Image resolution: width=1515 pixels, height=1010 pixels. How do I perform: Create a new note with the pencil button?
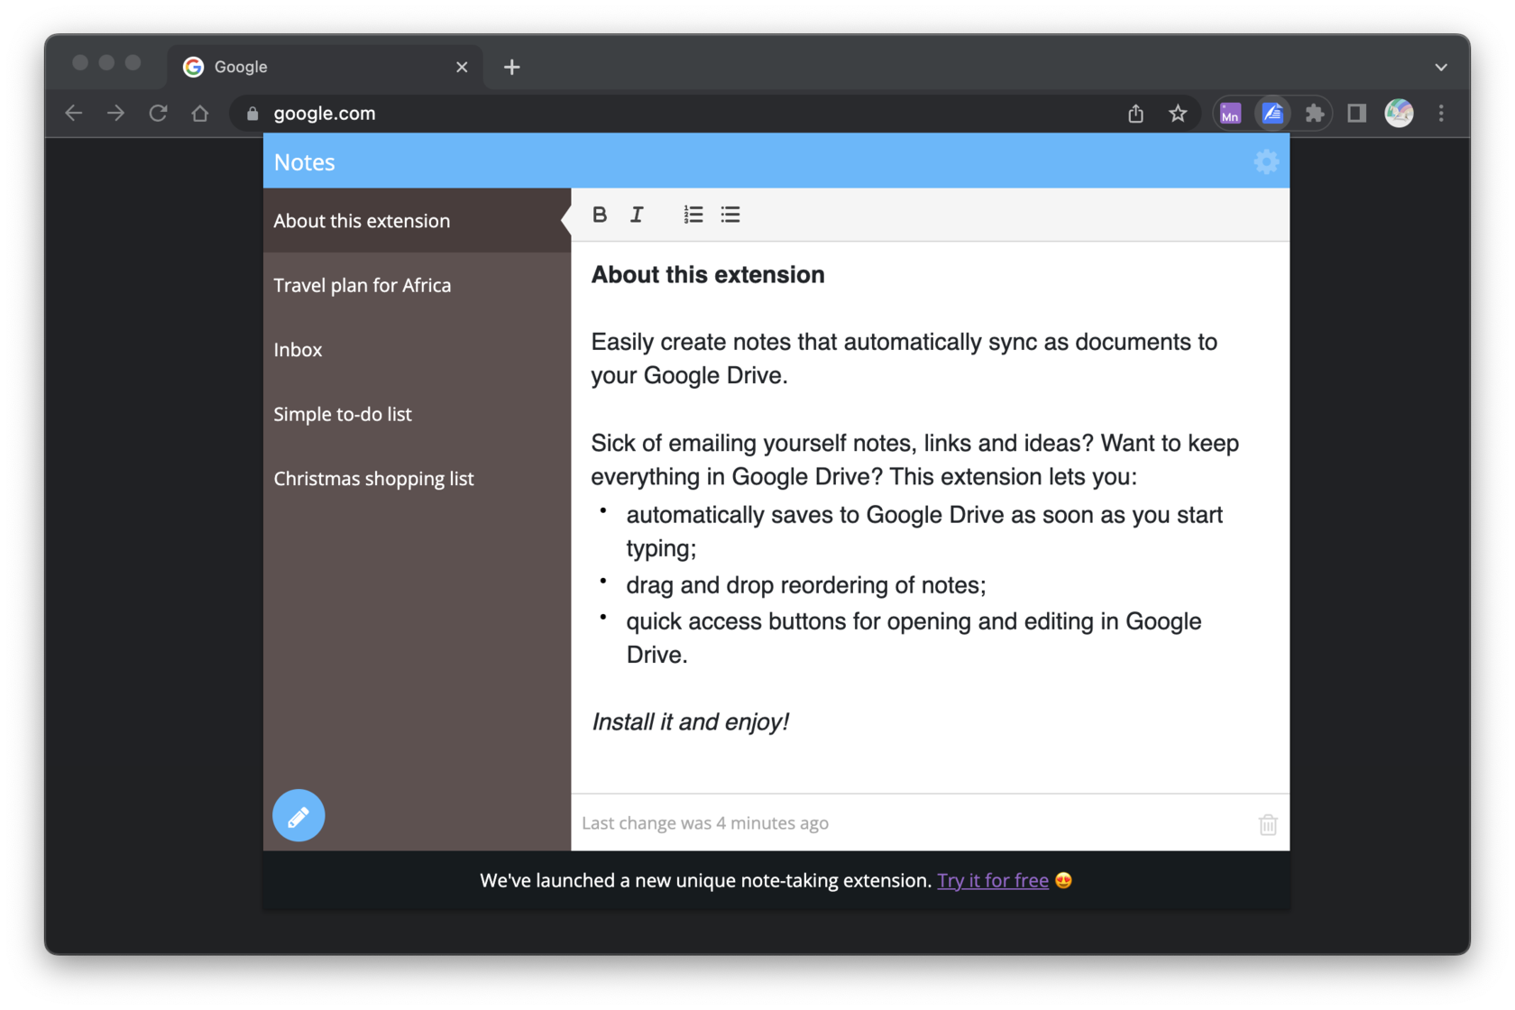[298, 815]
